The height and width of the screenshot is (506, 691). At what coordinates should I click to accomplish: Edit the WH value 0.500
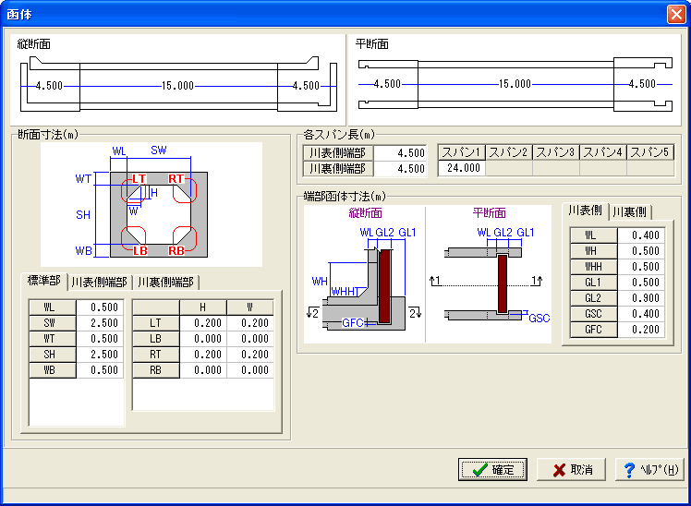click(x=641, y=251)
